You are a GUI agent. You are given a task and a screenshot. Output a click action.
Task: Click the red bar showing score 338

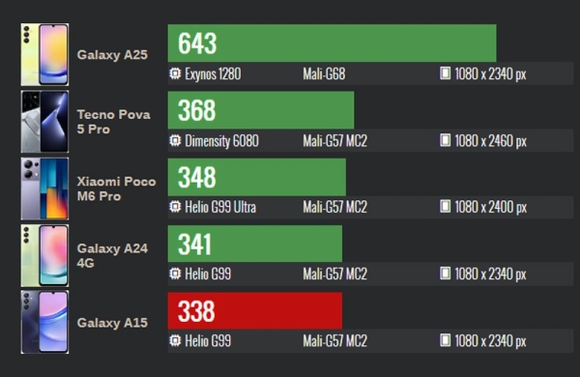coord(255,310)
